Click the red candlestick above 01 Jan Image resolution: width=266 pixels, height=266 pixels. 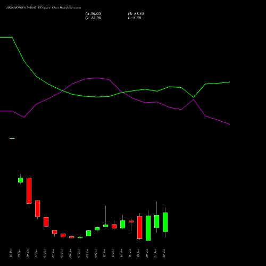[x=46, y=222]
